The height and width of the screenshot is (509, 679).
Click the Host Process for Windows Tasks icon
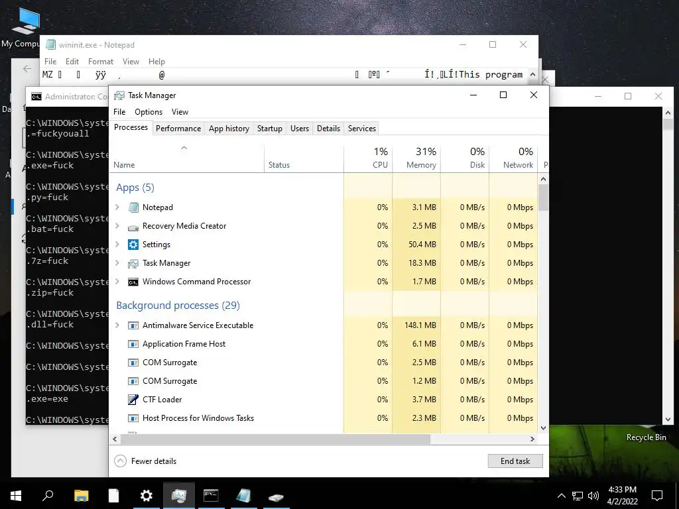click(133, 418)
